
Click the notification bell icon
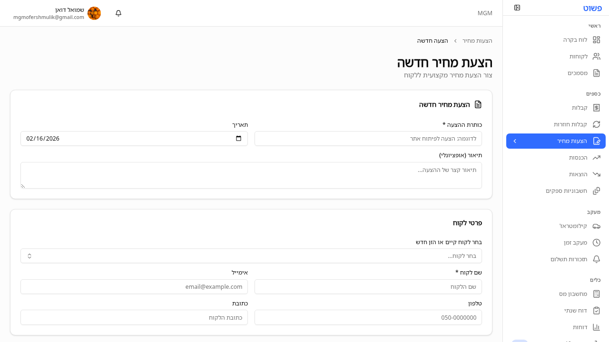coord(118,13)
